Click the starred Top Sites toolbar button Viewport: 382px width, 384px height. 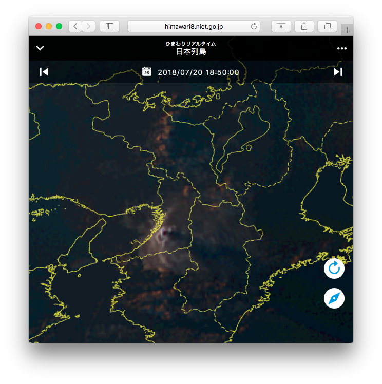pos(281,26)
